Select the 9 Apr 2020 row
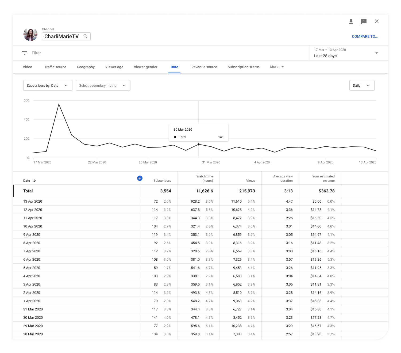 point(200,234)
